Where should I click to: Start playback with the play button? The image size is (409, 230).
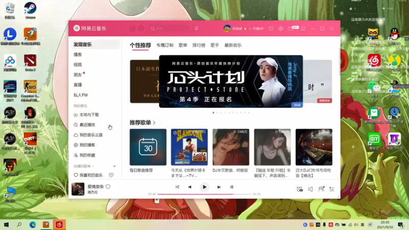204,187
